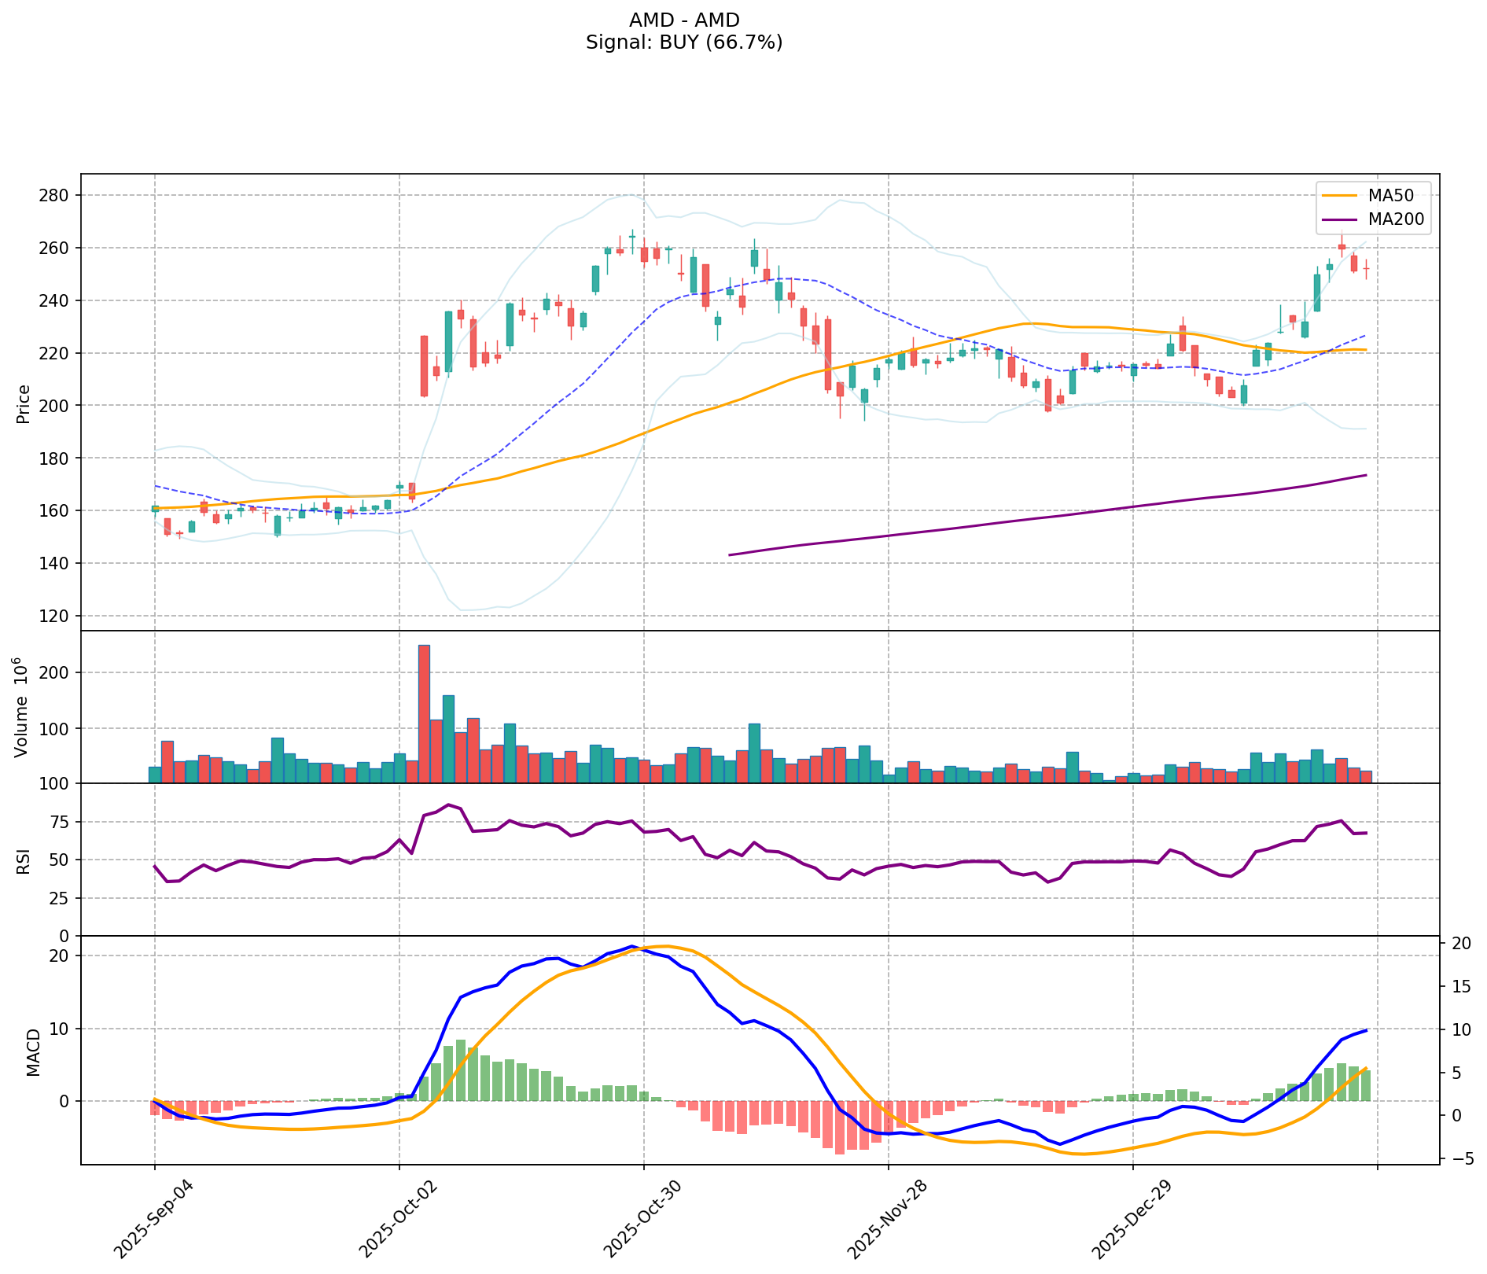Click the tallest red volume bar
The image size is (1487, 1274).
pyautogui.click(x=424, y=713)
